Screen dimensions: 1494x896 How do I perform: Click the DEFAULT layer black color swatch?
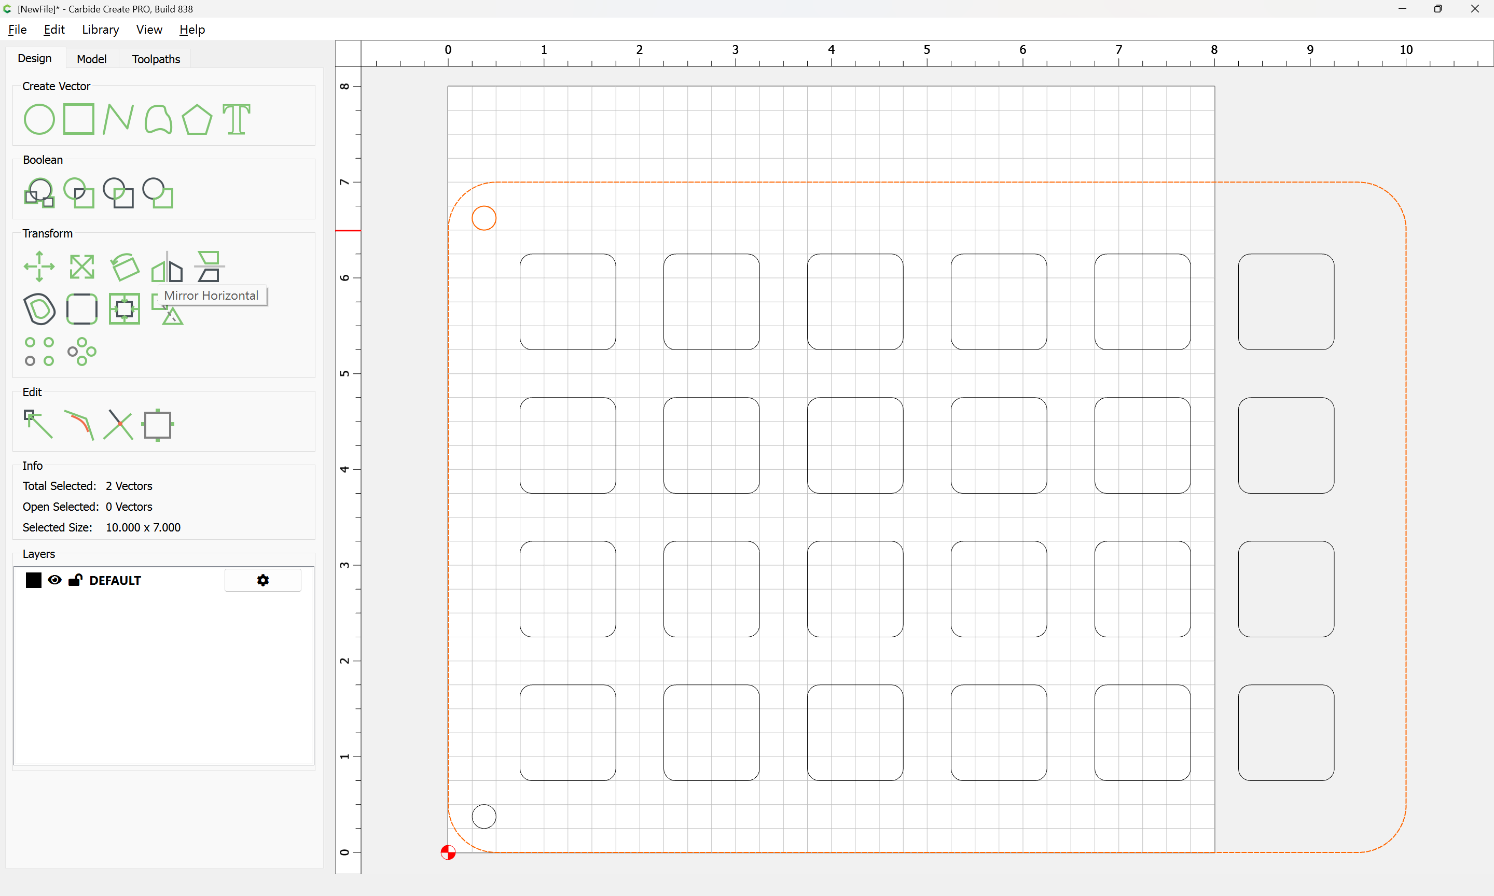tap(34, 580)
